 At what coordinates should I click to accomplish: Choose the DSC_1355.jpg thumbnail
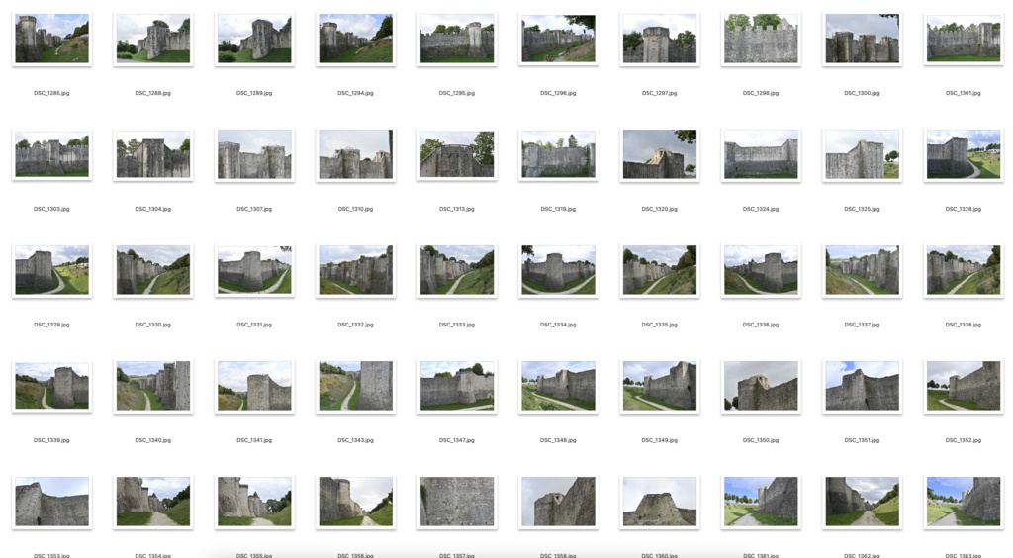click(254, 502)
